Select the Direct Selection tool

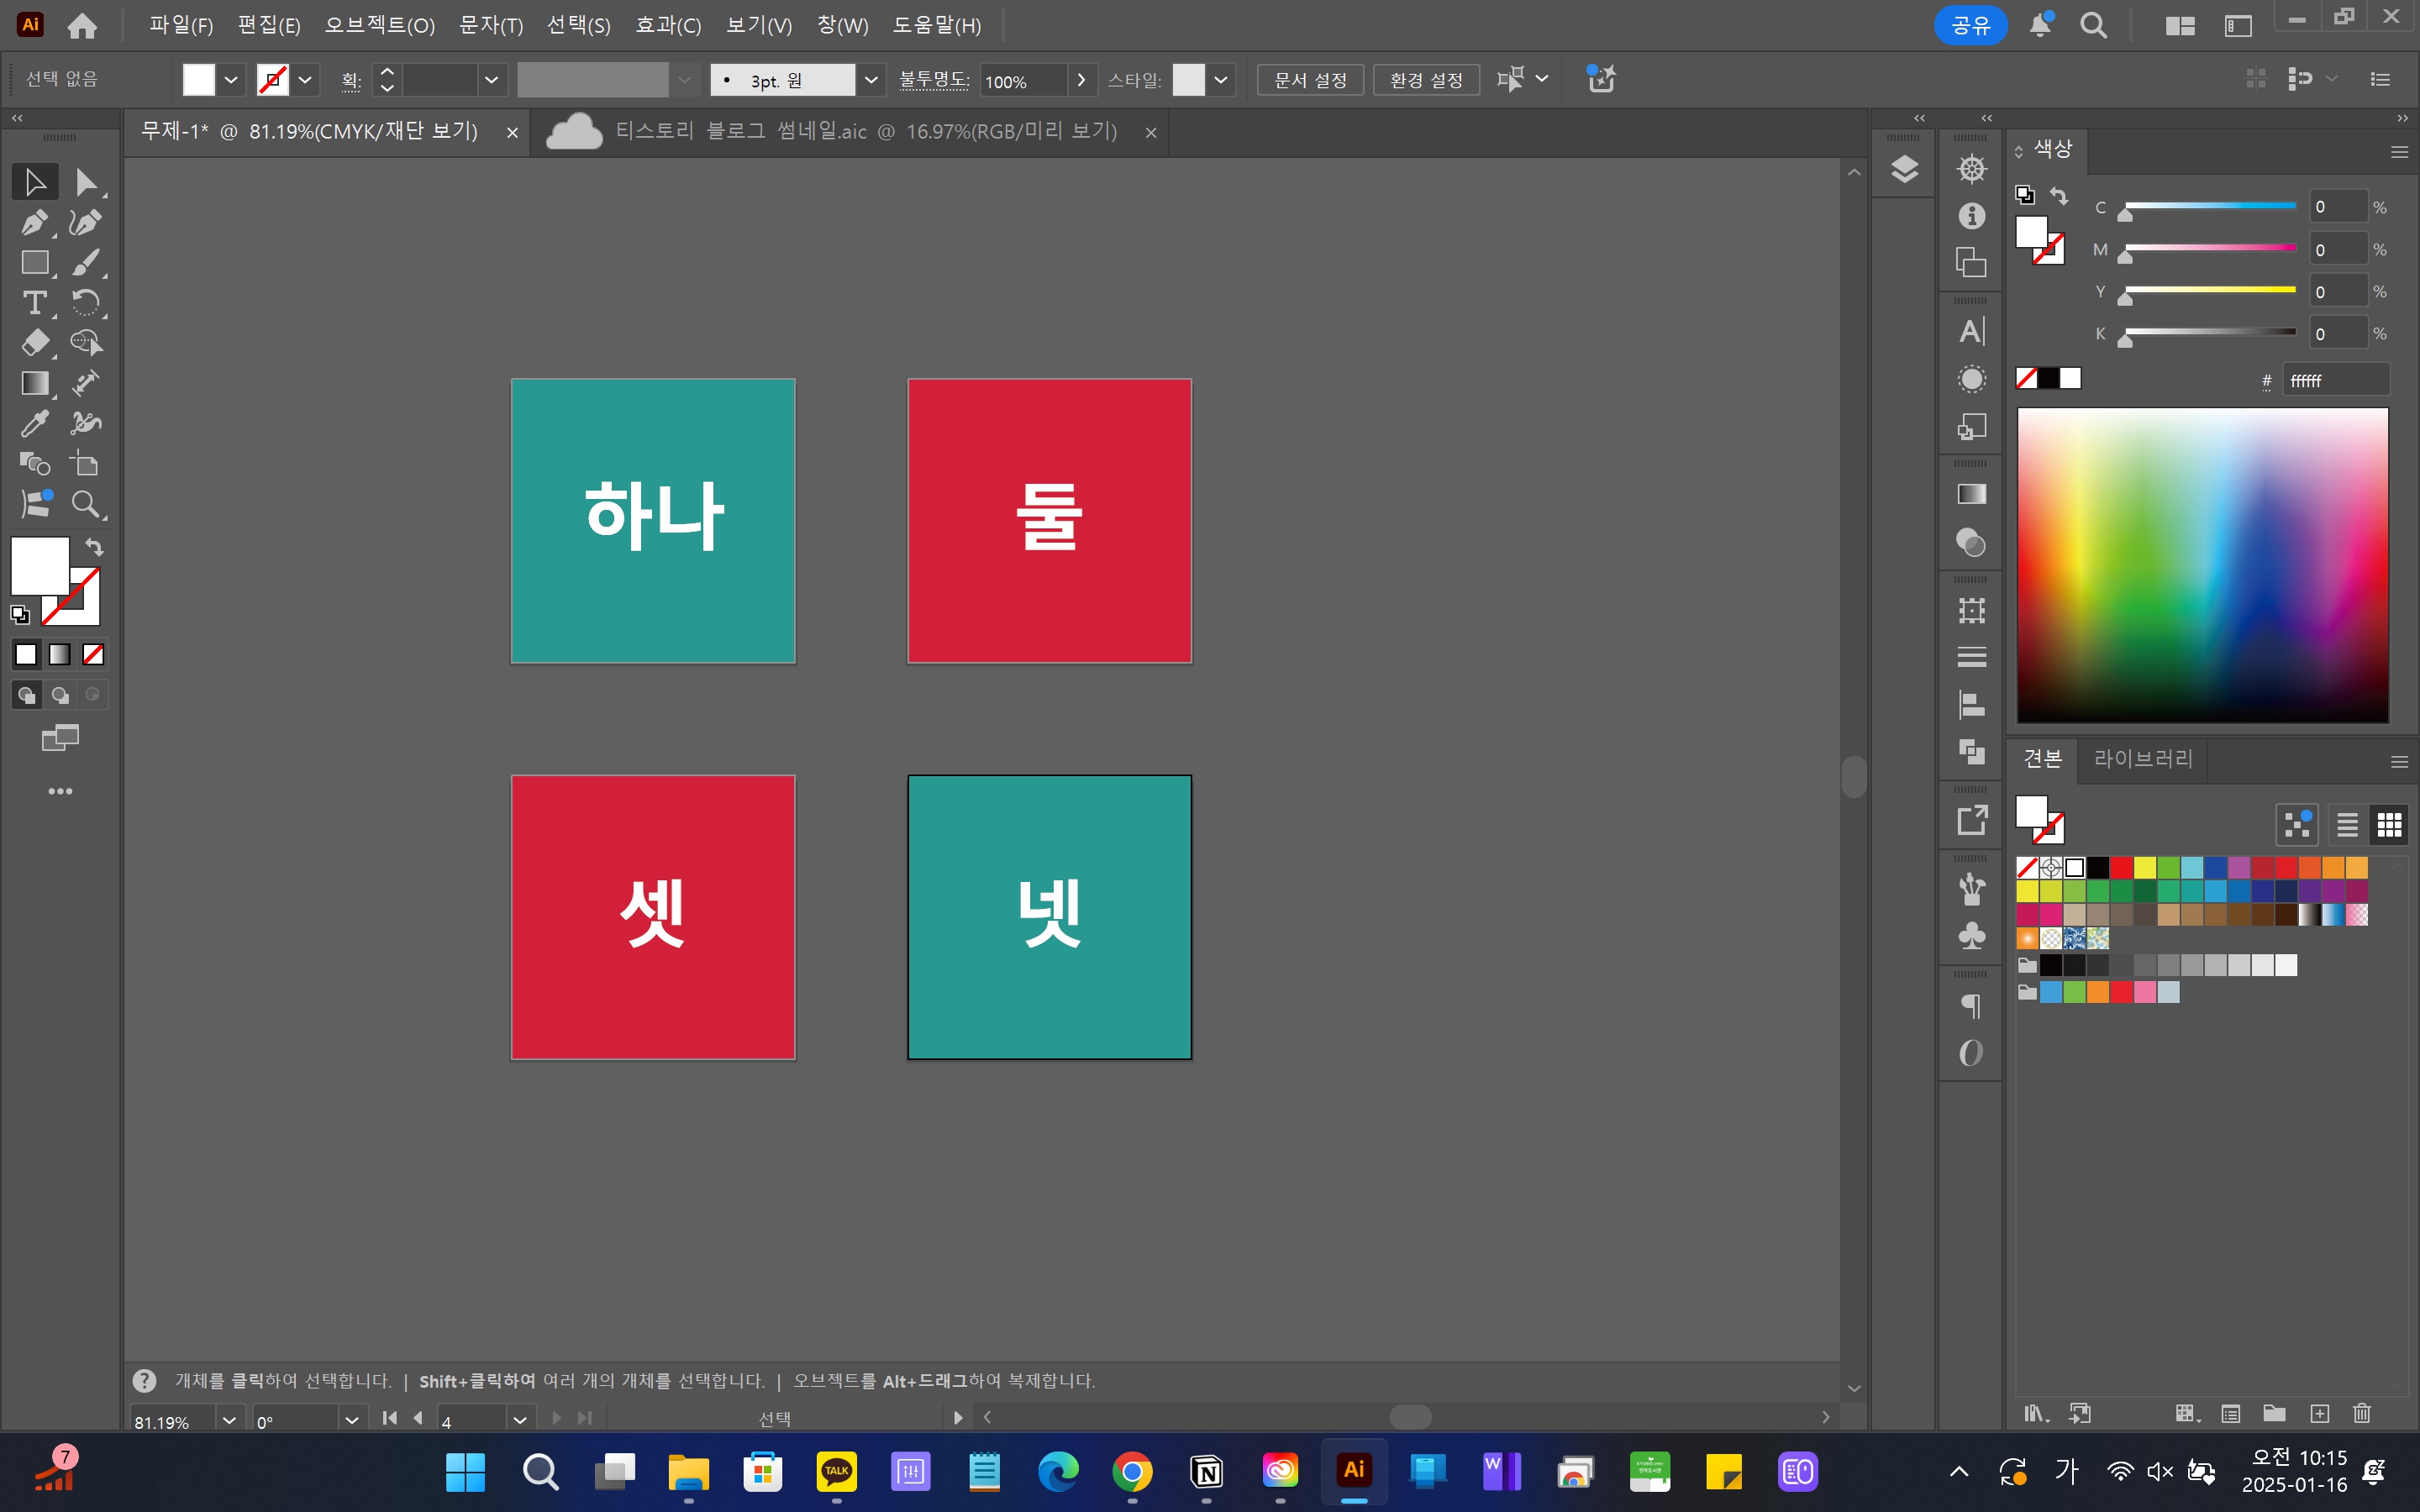(86, 182)
